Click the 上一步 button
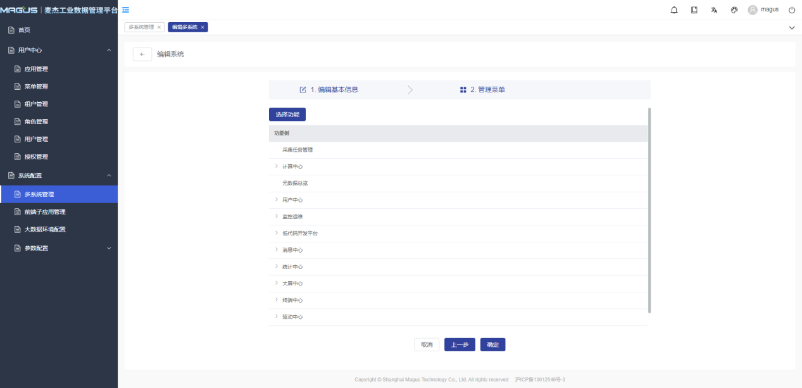Screen dimensions: 802x388 coord(460,345)
